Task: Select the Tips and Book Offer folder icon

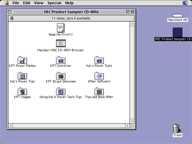Action: (x=99, y=91)
